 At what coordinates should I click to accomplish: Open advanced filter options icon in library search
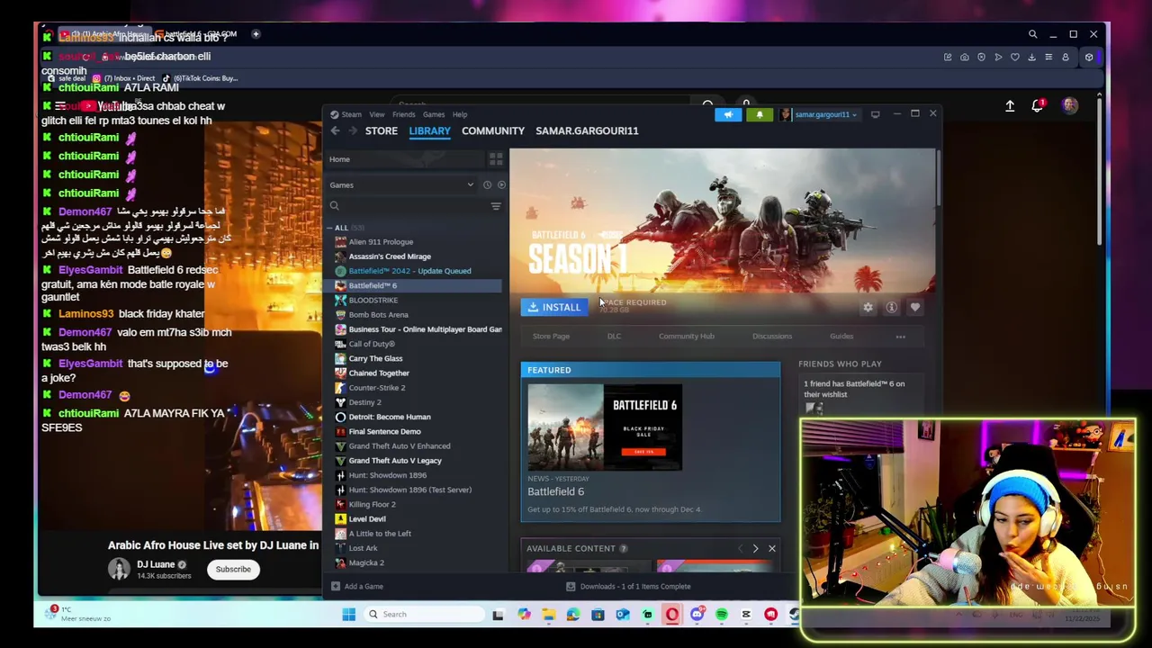tap(496, 206)
